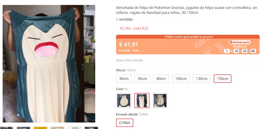Select the third color swatch of packaged plush
Screen dimensions: 263x129
160,101
